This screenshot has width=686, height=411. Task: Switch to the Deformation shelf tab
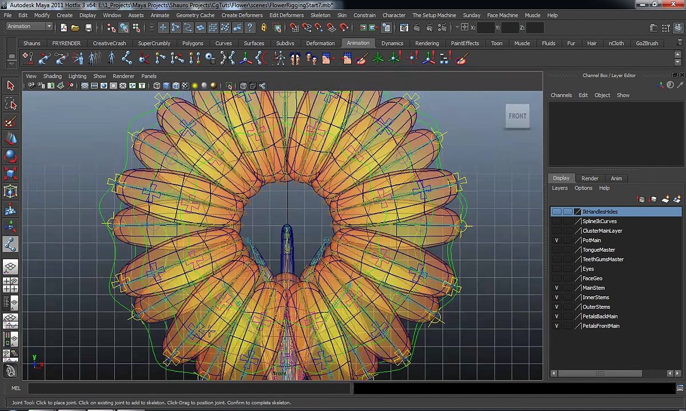[320, 43]
